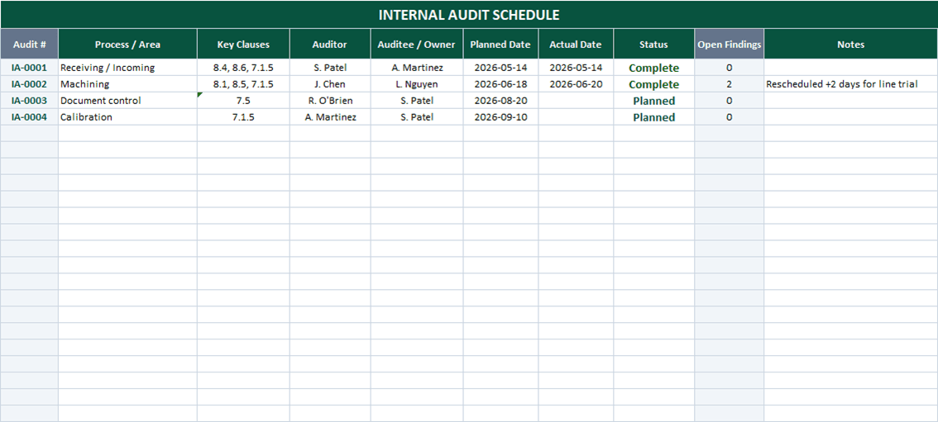This screenshot has height=422, width=938.
Task: Select the Notes header cell
Action: point(850,44)
